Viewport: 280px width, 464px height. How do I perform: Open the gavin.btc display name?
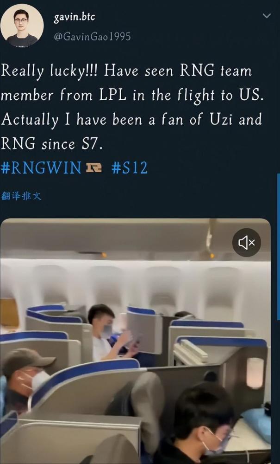75,17
